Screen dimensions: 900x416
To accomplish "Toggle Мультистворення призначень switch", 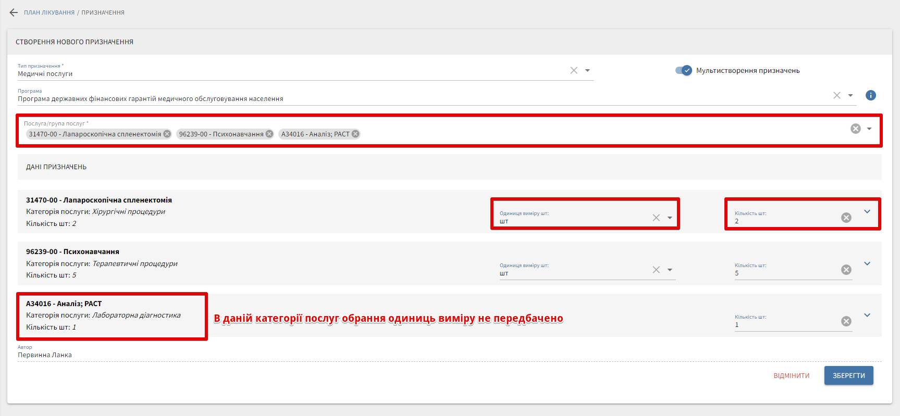I will coord(683,70).
